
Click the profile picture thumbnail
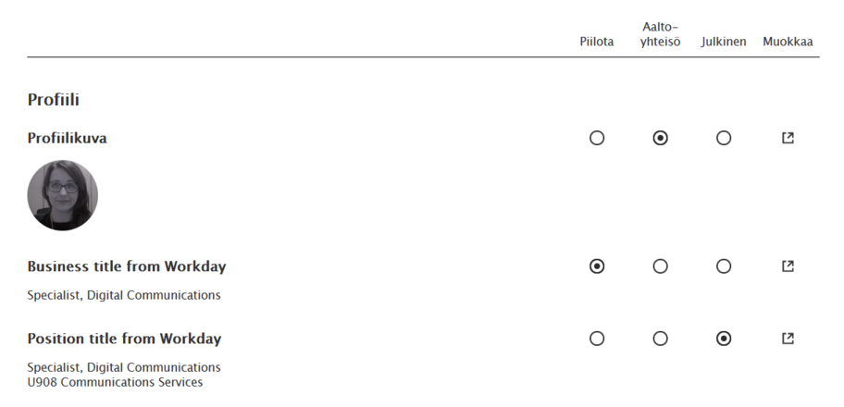(x=63, y=195)
